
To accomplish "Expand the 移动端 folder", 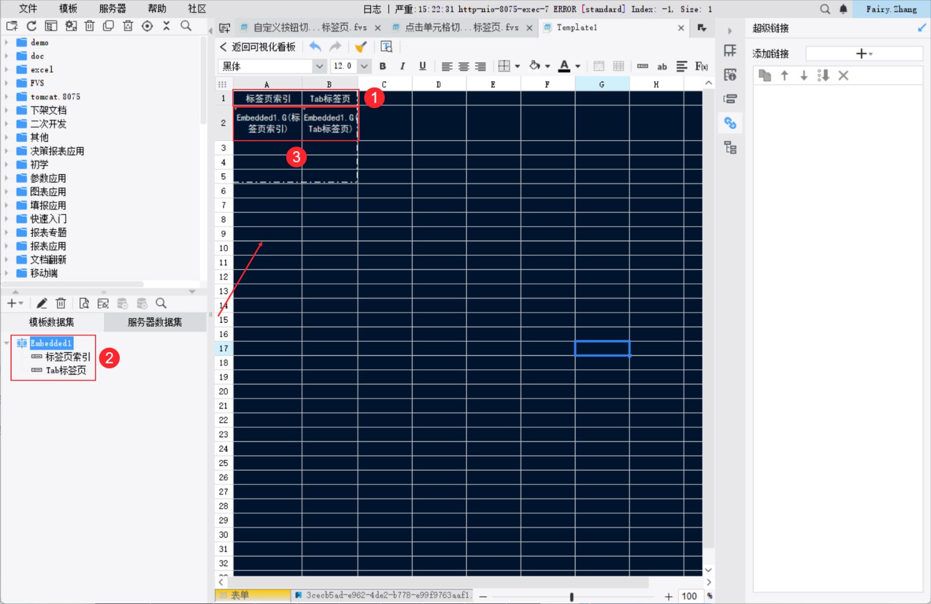I will click(x=6, y=273).
